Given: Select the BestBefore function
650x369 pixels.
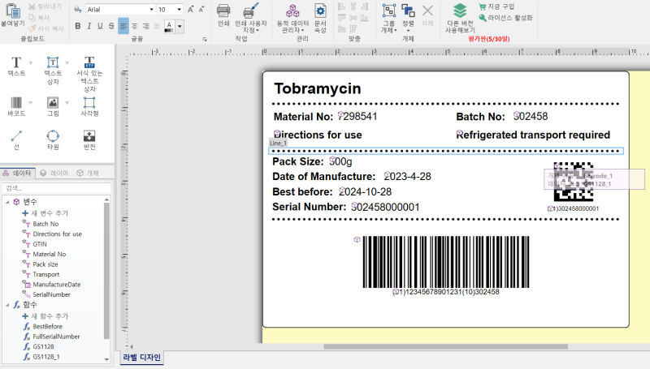Looking at the screenshot, I should (x=47, y=326).
